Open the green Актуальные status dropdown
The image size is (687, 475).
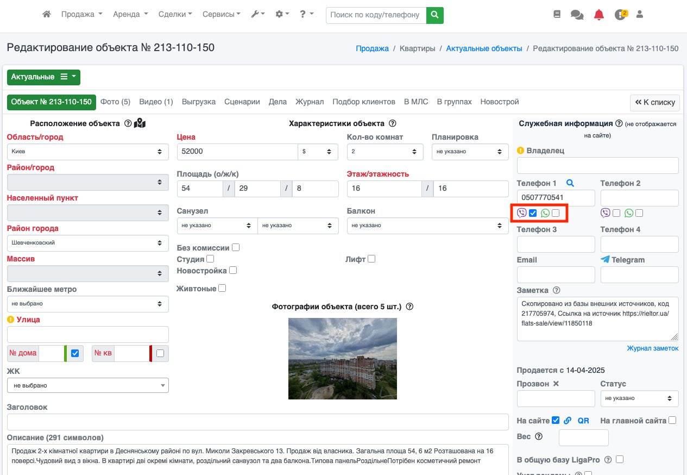[x=43, y=77]
